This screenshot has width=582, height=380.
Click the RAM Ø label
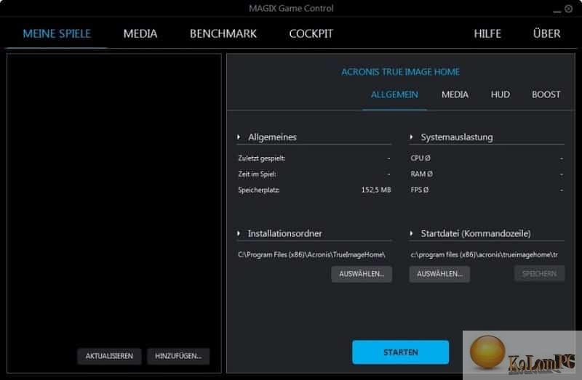pyautogui.click(x=422, y=174)
